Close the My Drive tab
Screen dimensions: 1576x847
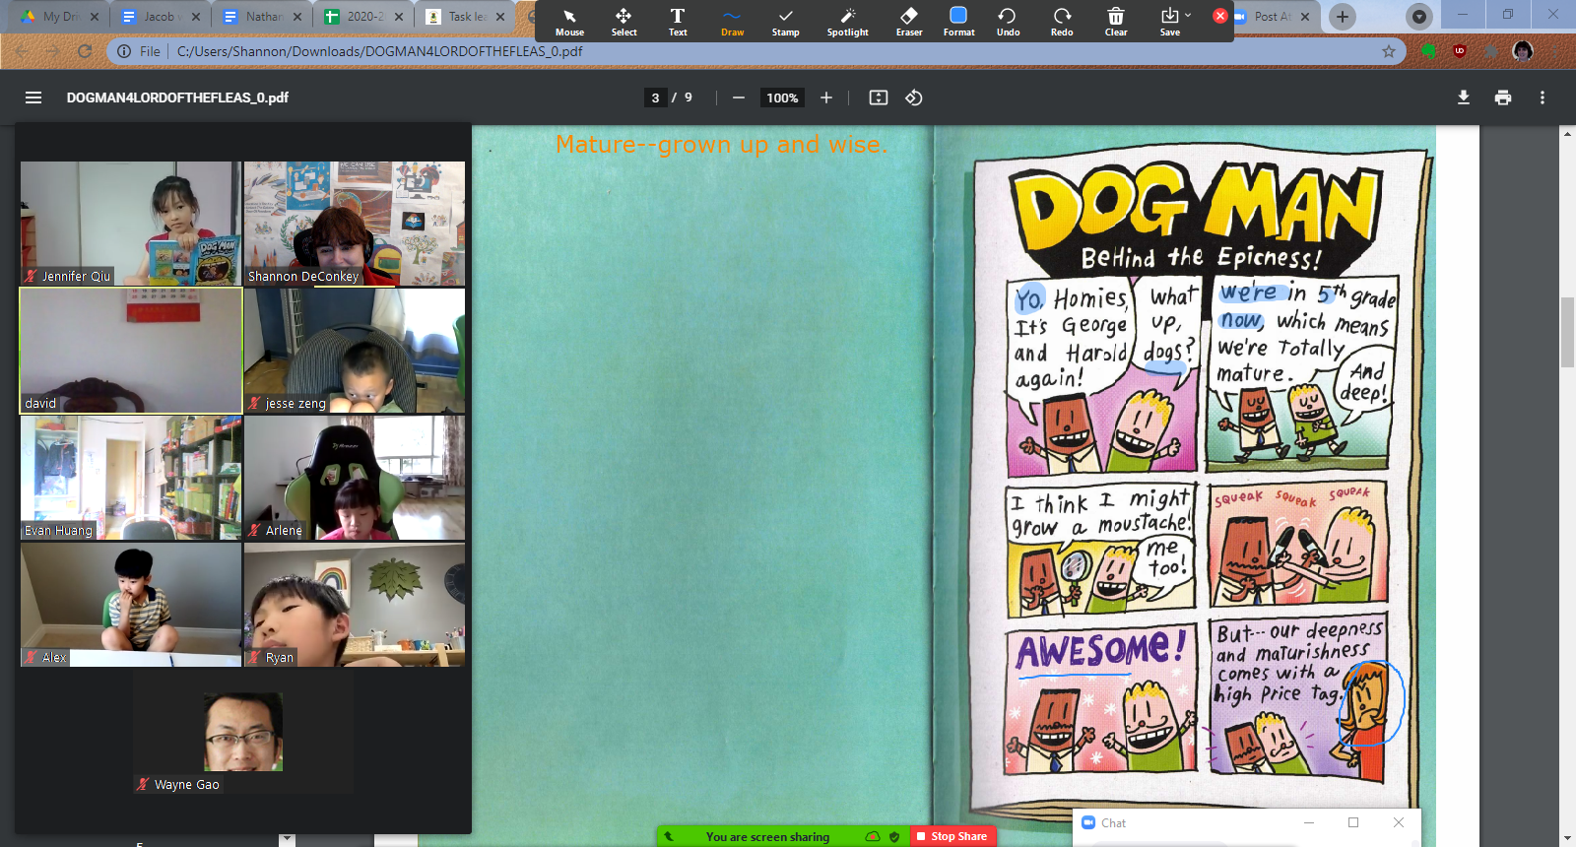95,17
